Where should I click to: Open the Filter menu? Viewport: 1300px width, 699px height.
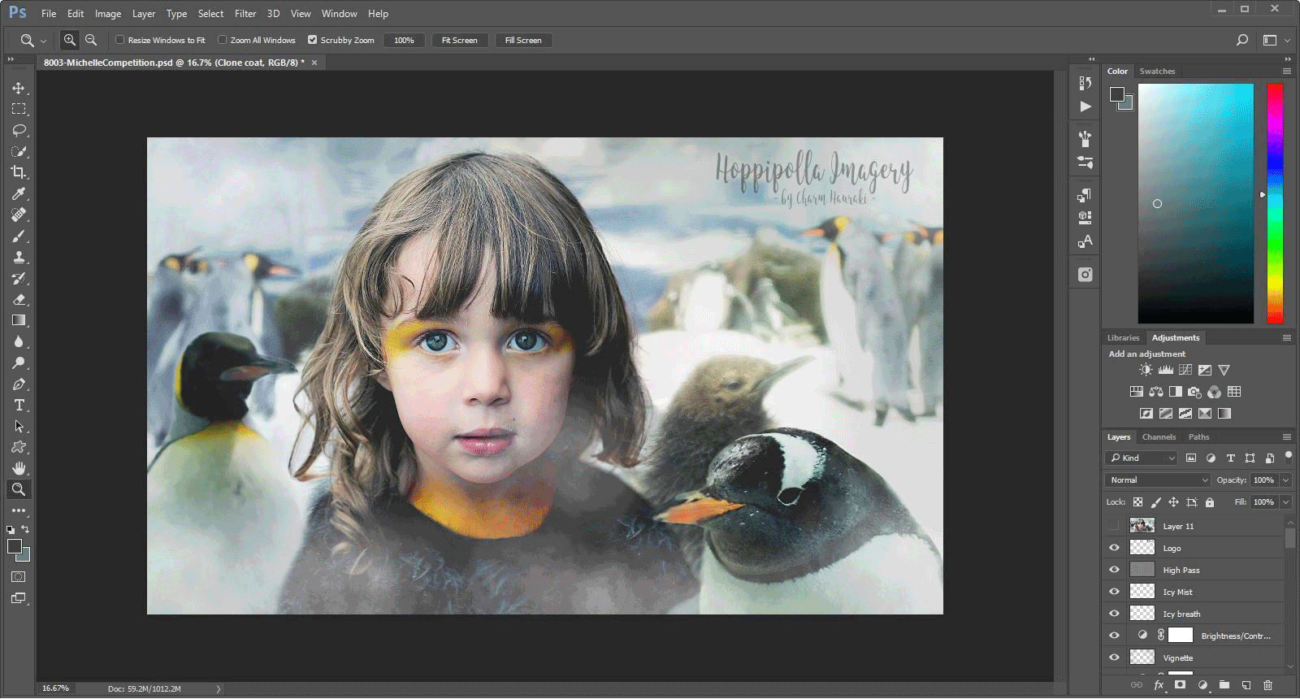(x=245, y=14)
